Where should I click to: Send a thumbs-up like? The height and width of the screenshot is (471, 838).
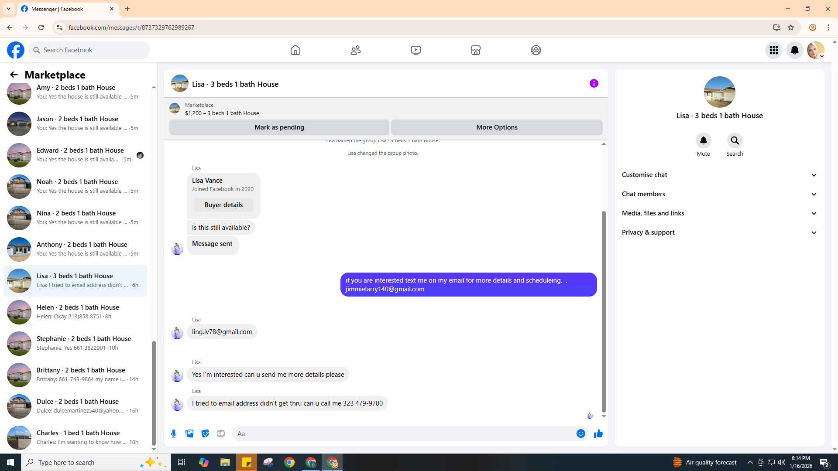pos(598,433)
